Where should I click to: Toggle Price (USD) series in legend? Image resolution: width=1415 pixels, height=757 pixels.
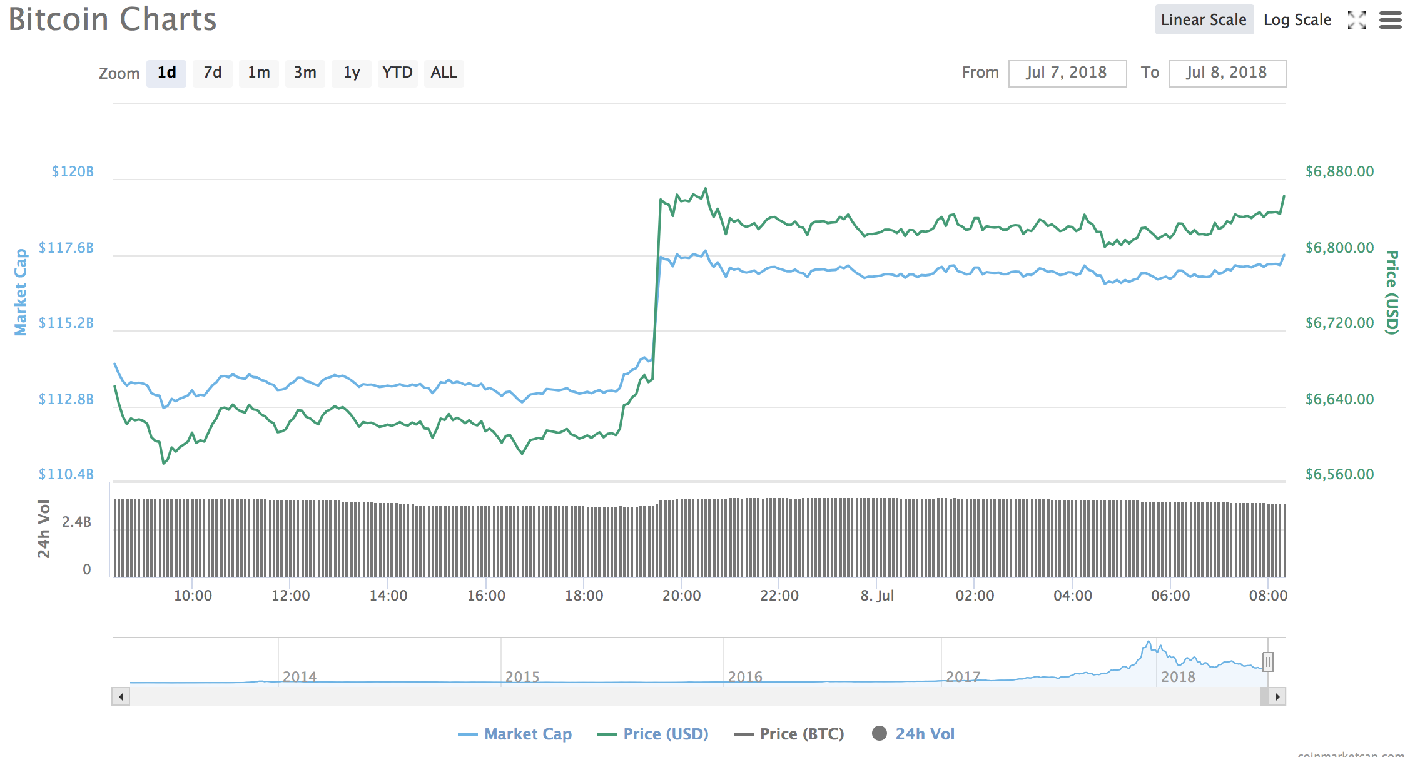pyautogui.click(x=653, y=734)
